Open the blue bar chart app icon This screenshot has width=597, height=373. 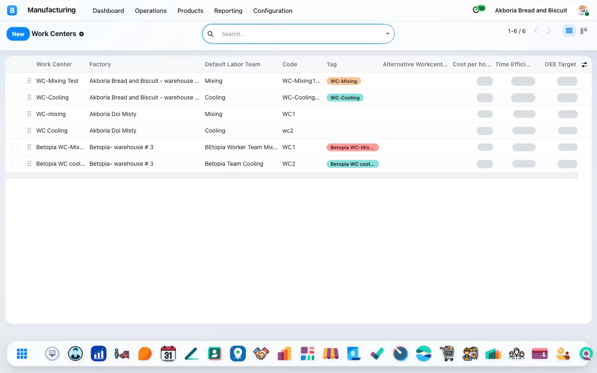[x=99, y=354]
